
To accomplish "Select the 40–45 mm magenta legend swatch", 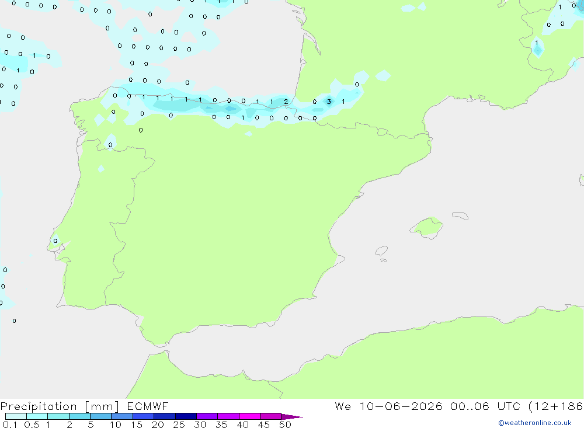I will (x=249, y=416).
